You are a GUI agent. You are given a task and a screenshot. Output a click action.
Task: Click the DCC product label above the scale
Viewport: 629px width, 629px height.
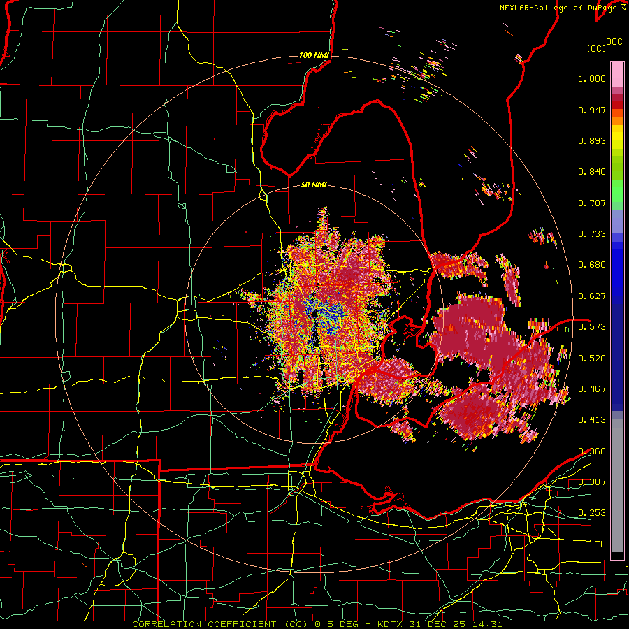click(x=614, y=42)
